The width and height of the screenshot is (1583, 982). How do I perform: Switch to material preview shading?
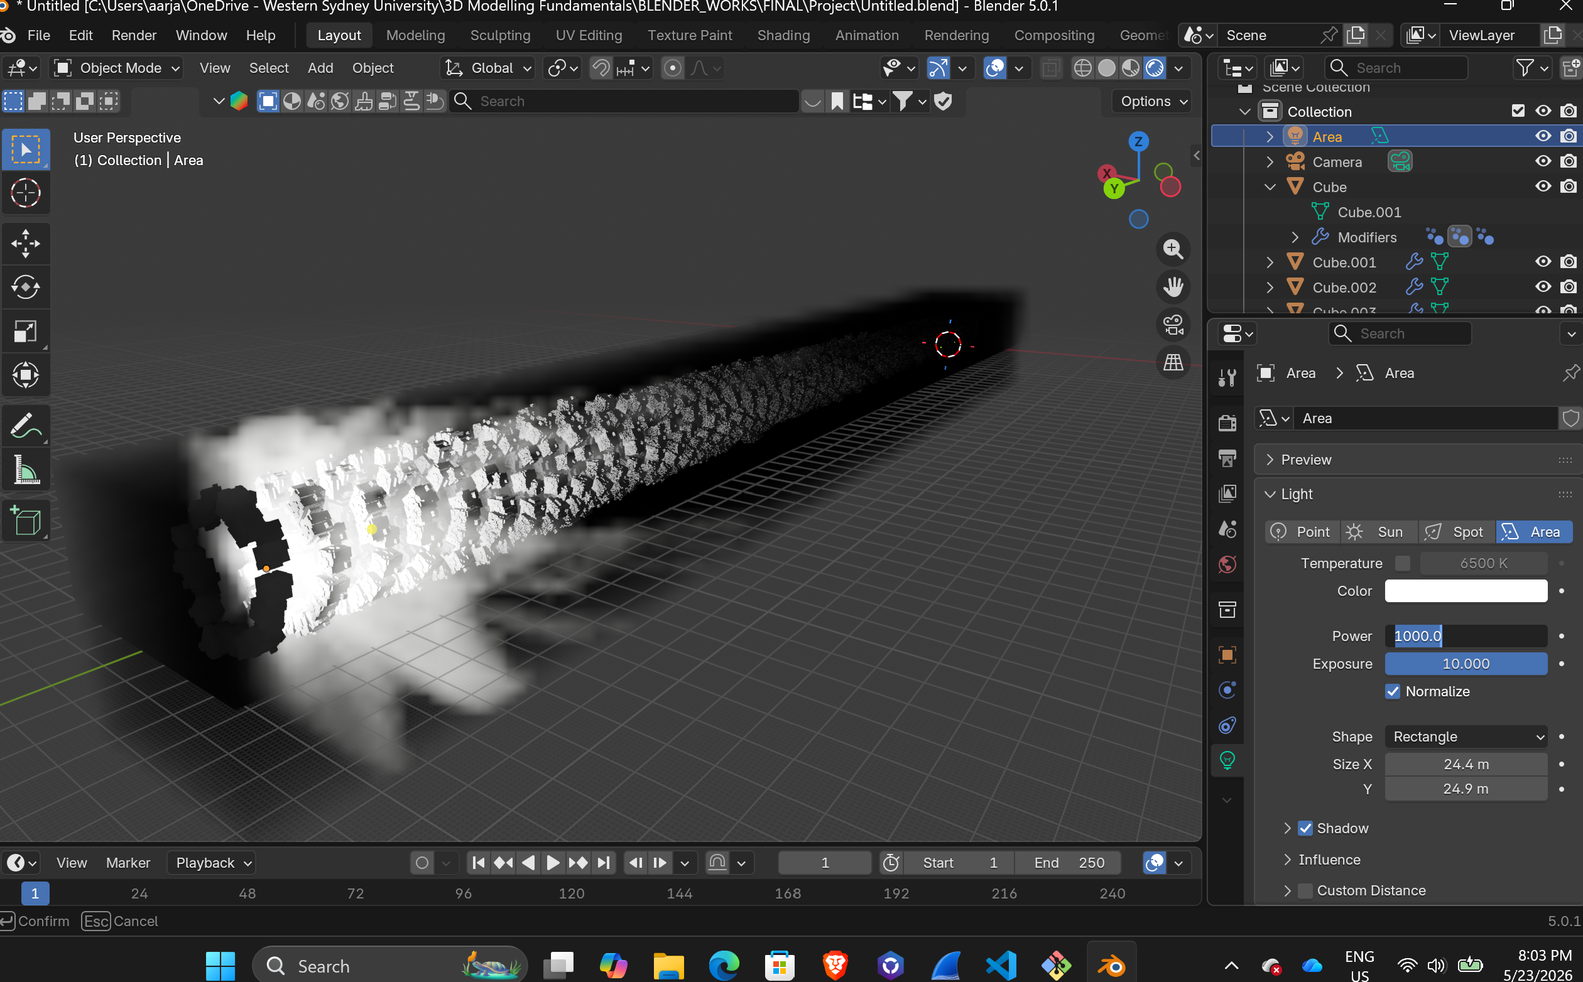point(1130,68)
